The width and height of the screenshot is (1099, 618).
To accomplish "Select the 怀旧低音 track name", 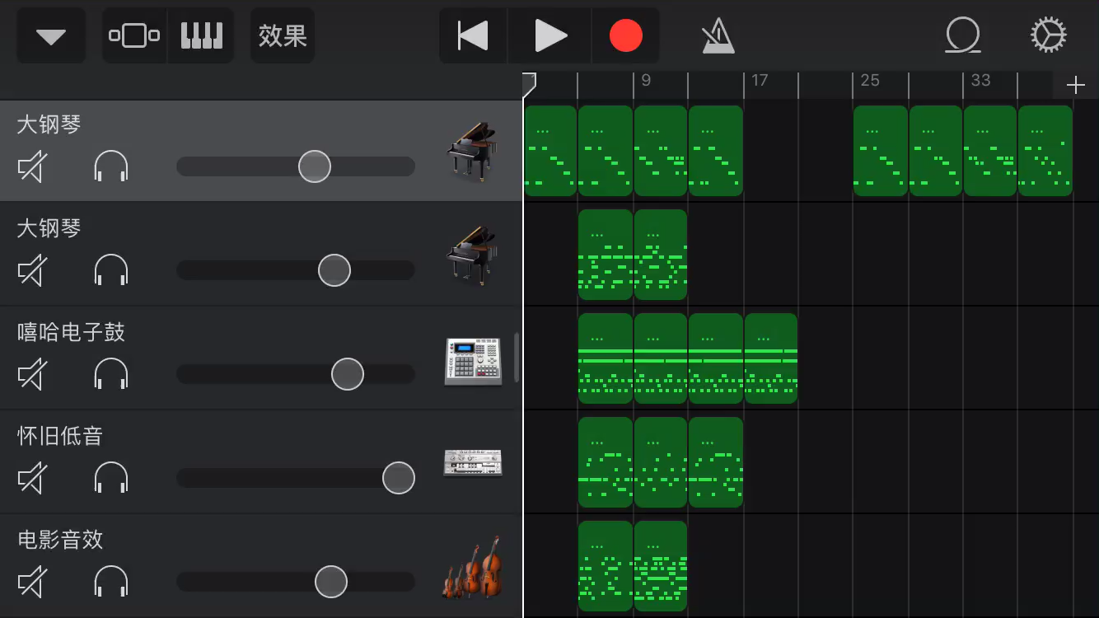I will [60, 436].
